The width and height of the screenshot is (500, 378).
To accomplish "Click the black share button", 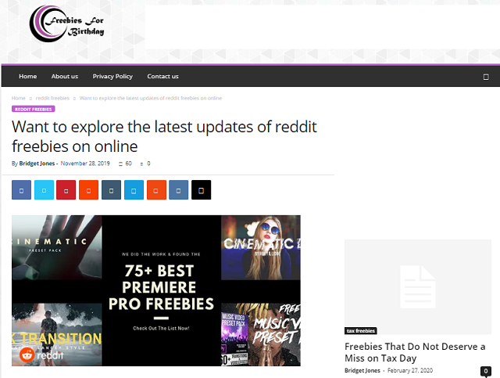I will pyautogui.click(x=202, y=190).
